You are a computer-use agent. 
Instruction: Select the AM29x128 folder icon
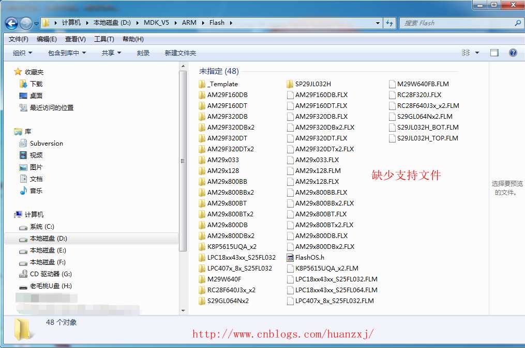[x=202, y=170]
